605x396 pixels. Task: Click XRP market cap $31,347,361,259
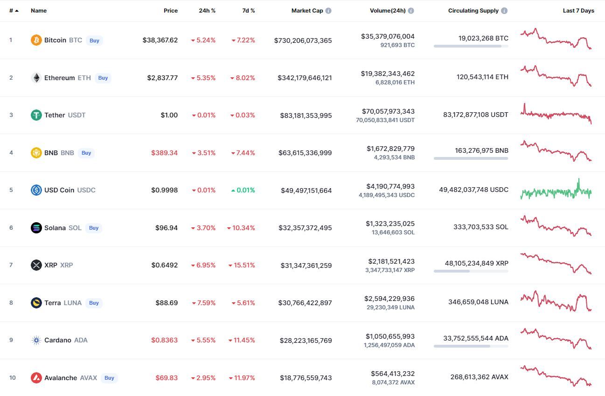(x=306, y=266)
